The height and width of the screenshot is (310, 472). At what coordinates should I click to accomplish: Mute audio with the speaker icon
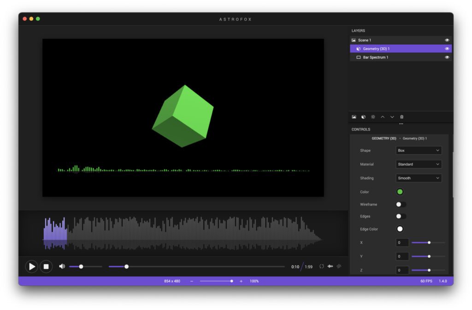(62, 266)
